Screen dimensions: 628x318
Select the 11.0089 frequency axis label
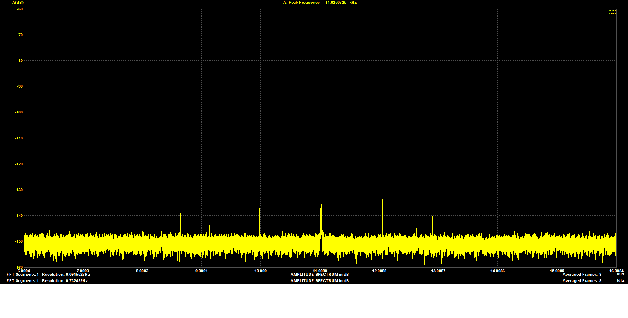pyautogui.click(x=320, y=271)
